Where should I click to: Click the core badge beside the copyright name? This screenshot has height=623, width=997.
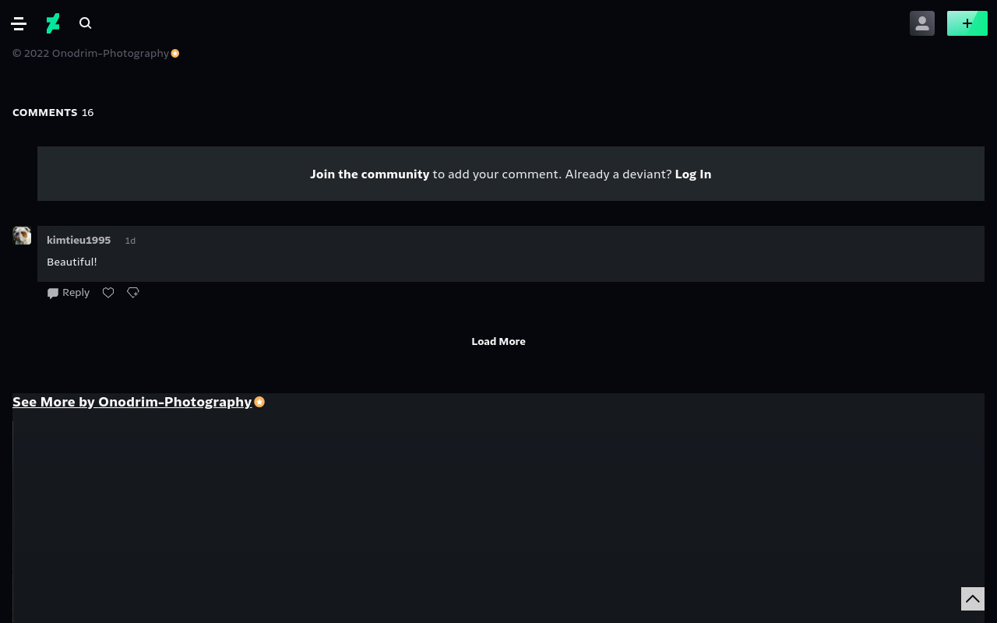tap(175, 54)
